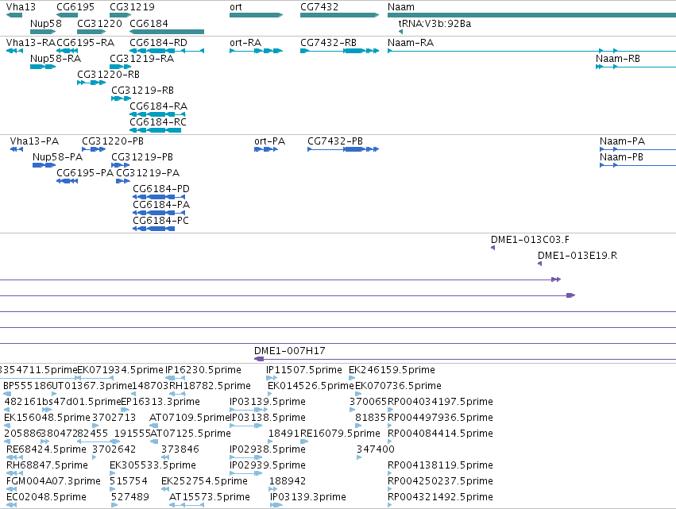Open the ort-PA protein feature
This screenshot has width=676, height=509.
pyautogui.click(x=270, y=141)
